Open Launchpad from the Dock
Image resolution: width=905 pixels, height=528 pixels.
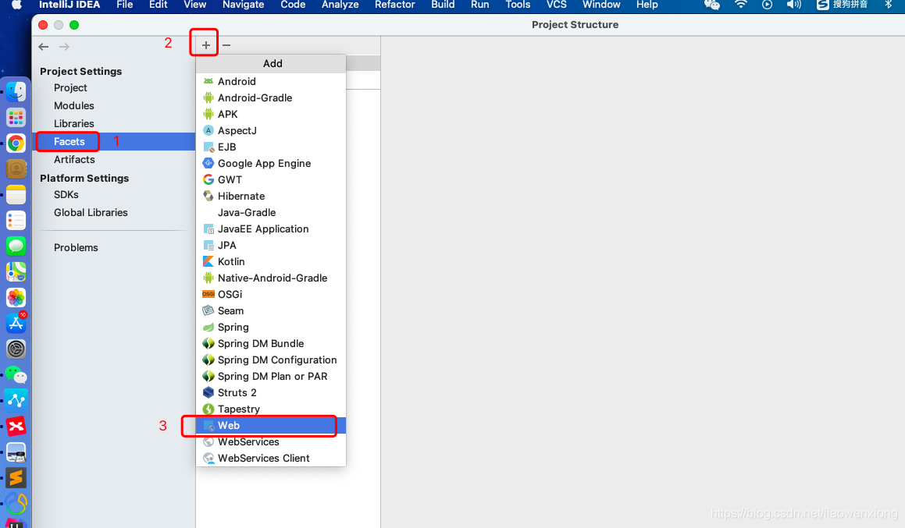tap(16, 117)
